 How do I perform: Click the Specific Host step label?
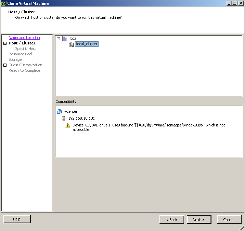click(x=25, y=49)
